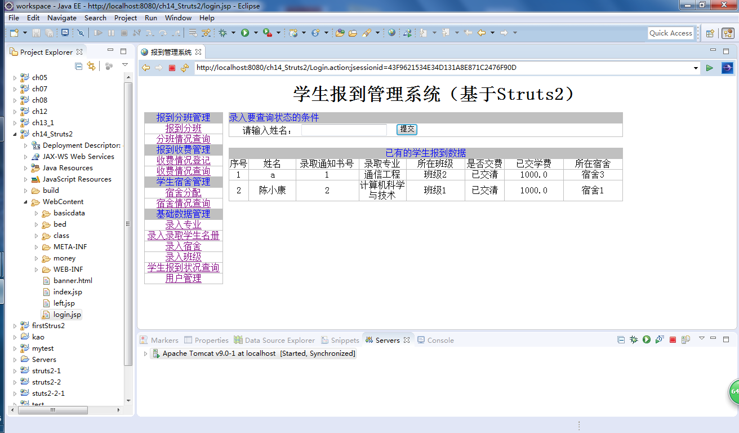The image size is (739, 433).
Task: Start the server in profile mode
Action: coord(660,340)
